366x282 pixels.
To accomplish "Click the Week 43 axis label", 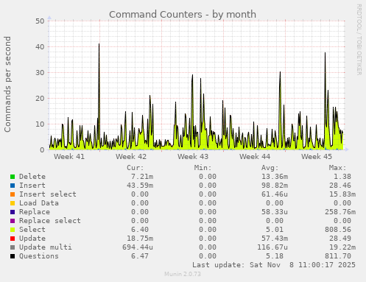I will (x=193, y=157).
